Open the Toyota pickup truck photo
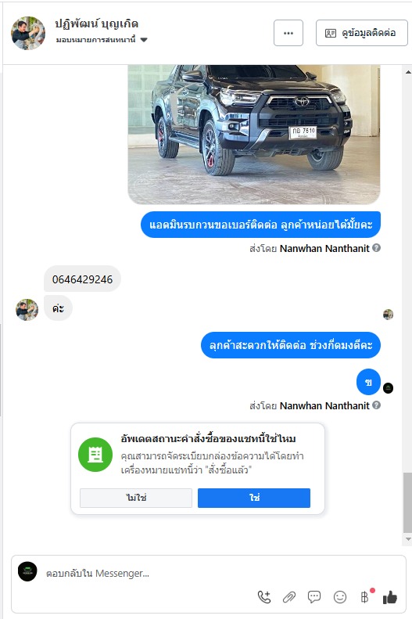 pos(254,135)
